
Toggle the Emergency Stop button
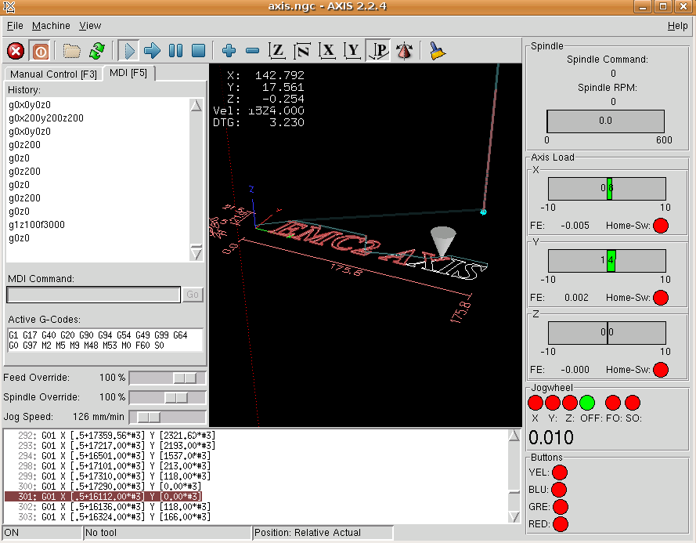click(x=16, y=51)
